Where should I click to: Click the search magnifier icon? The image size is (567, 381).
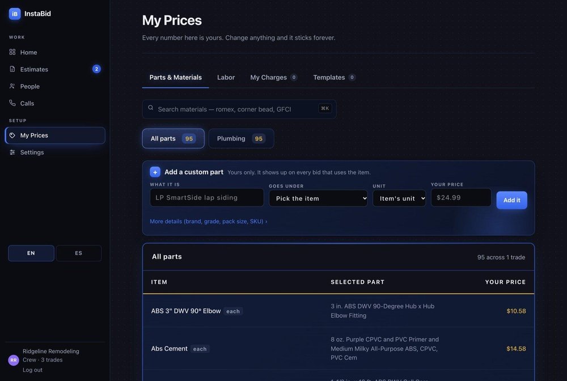150,108
